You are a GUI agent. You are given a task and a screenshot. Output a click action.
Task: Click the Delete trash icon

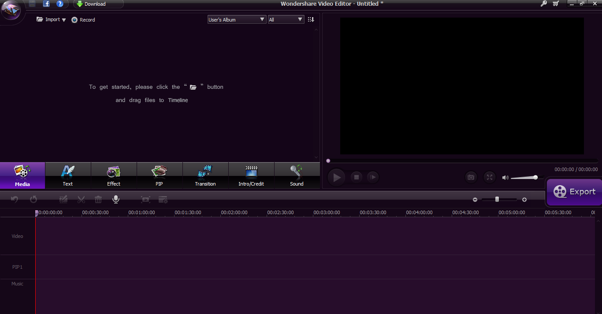(98, 200)
